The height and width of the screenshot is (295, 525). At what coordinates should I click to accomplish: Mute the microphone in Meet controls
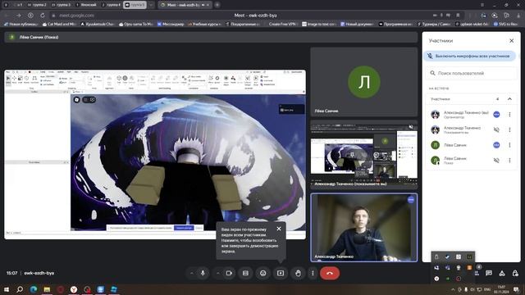(x=203, y=273)
